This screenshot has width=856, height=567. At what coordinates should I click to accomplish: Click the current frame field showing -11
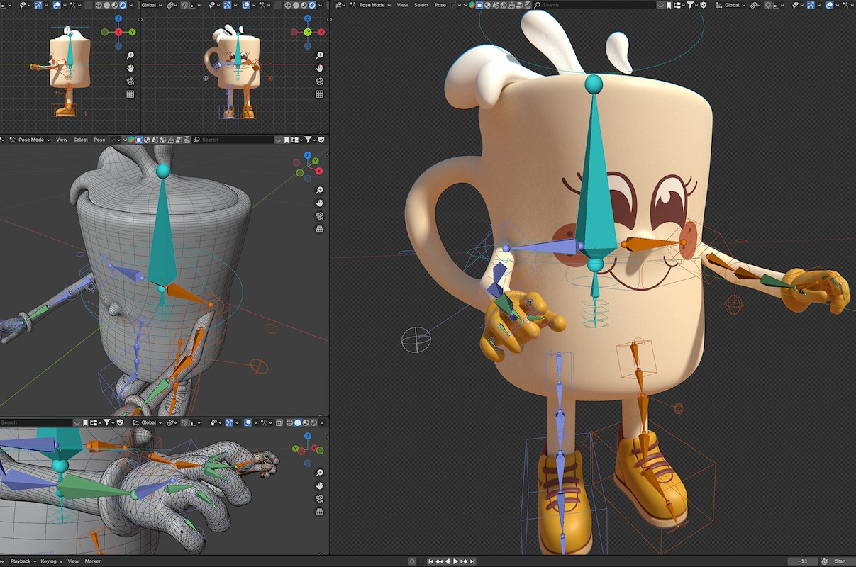(x=803, y=561)
